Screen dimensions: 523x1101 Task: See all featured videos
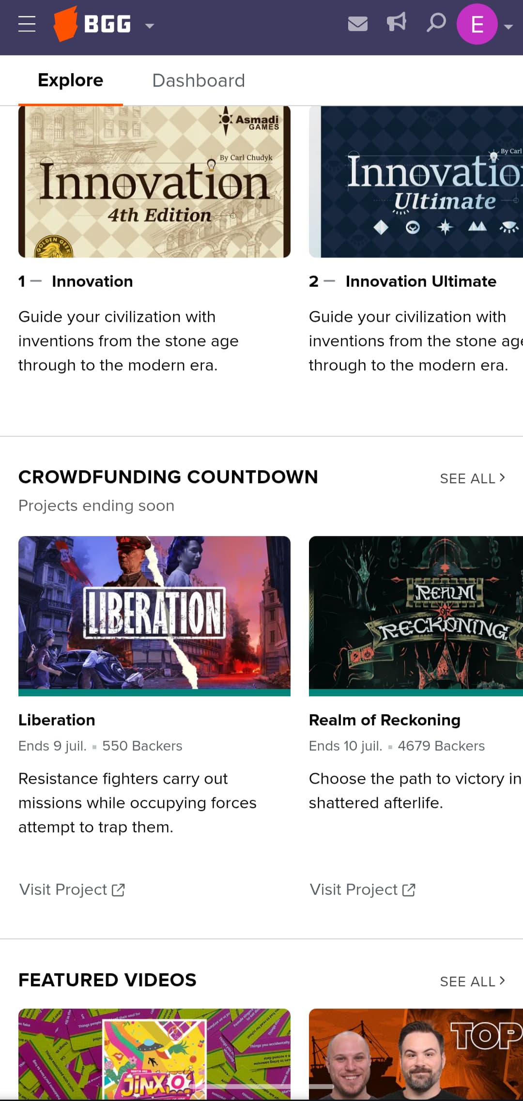(x=473, y=981)
